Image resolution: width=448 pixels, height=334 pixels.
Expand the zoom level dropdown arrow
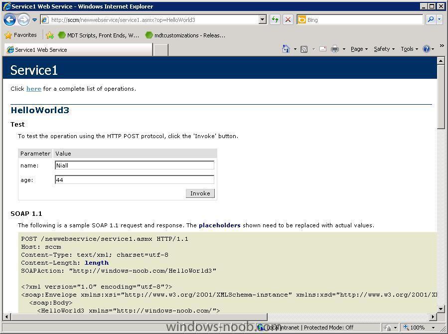(x=433, y=328)
